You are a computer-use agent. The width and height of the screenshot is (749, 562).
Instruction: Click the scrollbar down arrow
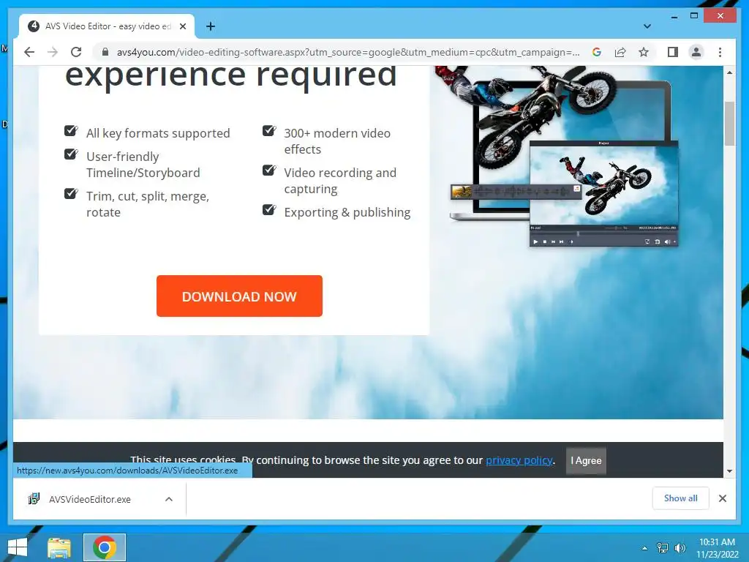(x=729, y=471)
